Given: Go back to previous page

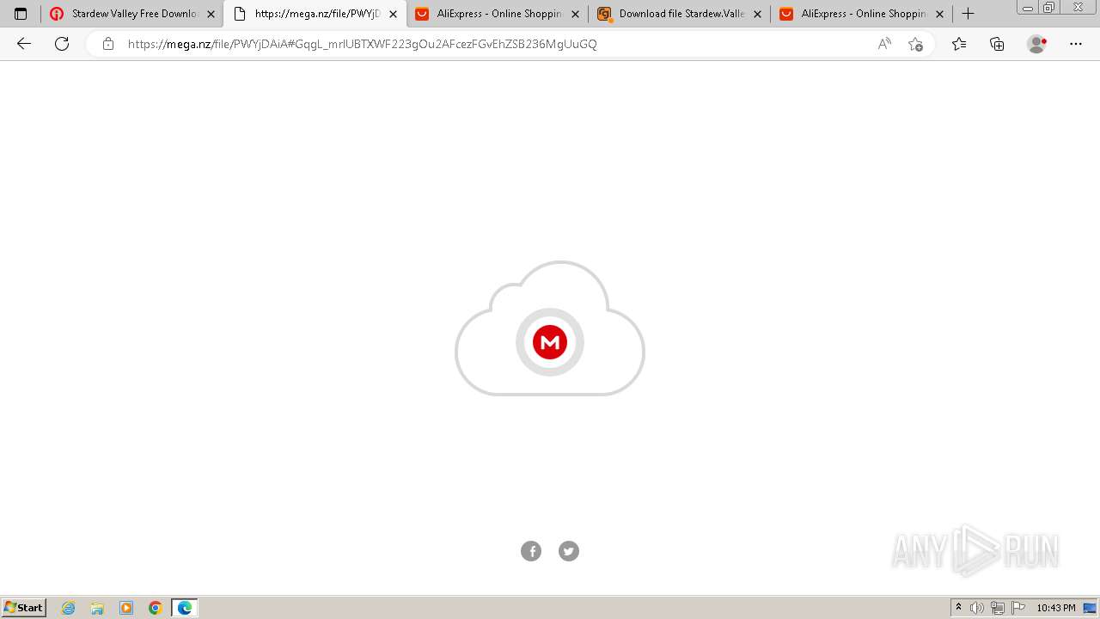Looking at the screenshot, I should 24,44.
